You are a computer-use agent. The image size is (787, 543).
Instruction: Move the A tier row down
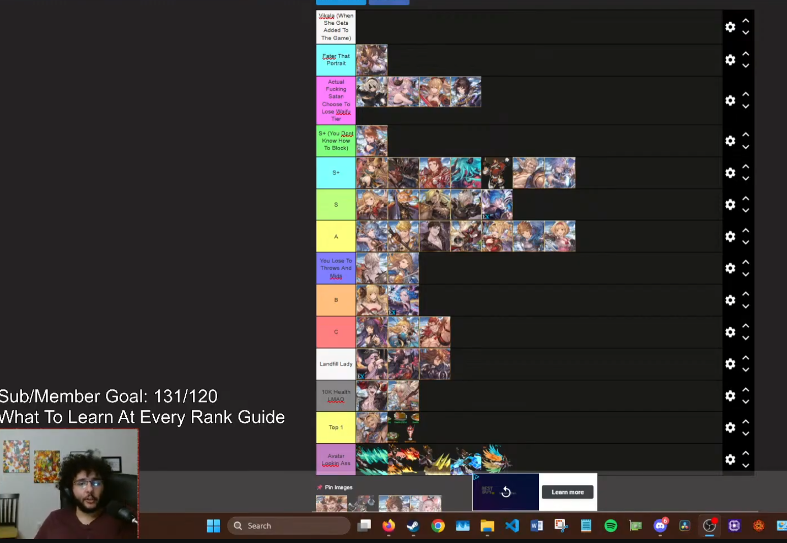click(746, 243)
